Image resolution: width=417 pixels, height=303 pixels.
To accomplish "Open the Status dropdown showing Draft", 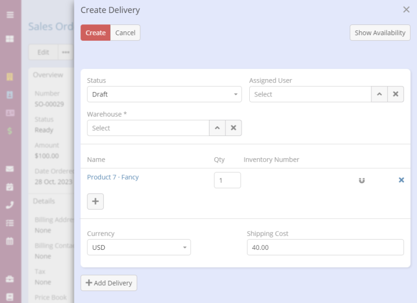I will [x=164, y=94].
